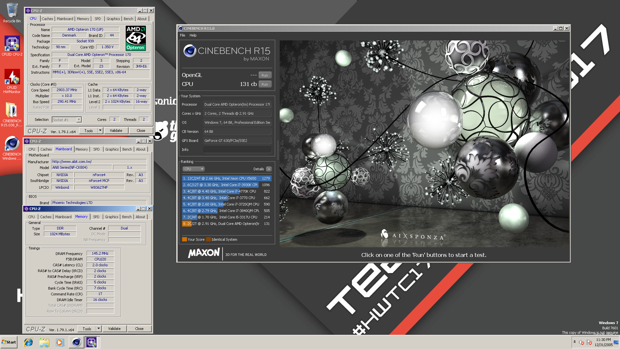Select ranking row Intel Core i5-3317U
Viewport: 620px width, 349px height.
point(227,217)
